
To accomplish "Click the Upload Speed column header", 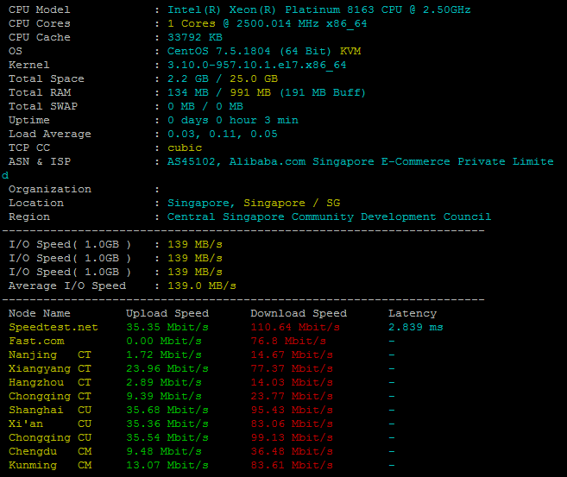I will click(167, 313).
